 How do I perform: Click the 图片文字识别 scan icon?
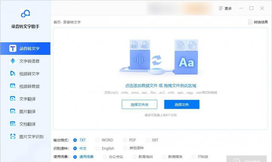[x=13, y=136]
